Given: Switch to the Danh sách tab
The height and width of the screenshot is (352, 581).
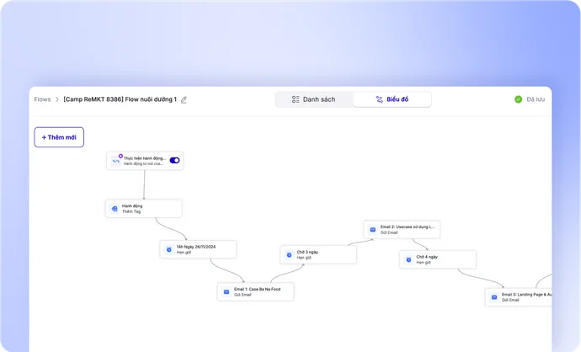Looking at the screenshot, I should coord(314,99).
